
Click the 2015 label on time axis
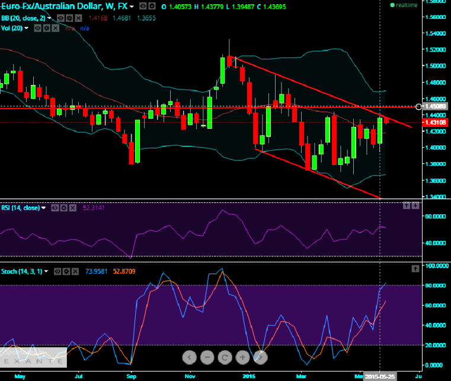click(x=249, y=376)
